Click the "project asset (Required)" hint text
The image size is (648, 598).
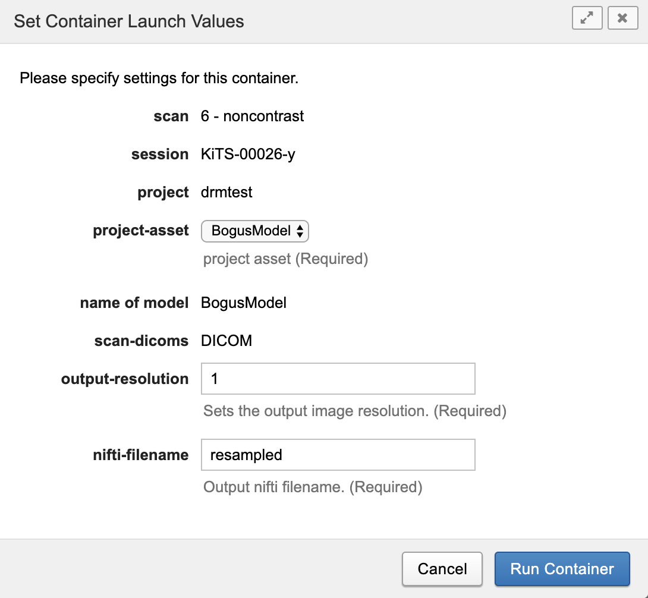coord(285,259)
